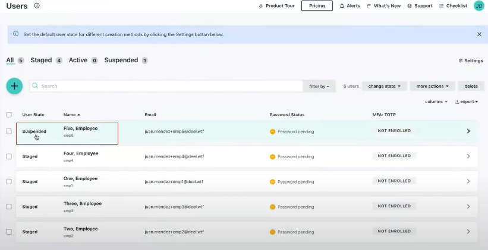Open user Settings
The width and height of the screenshot is (488, 250).
471,61
